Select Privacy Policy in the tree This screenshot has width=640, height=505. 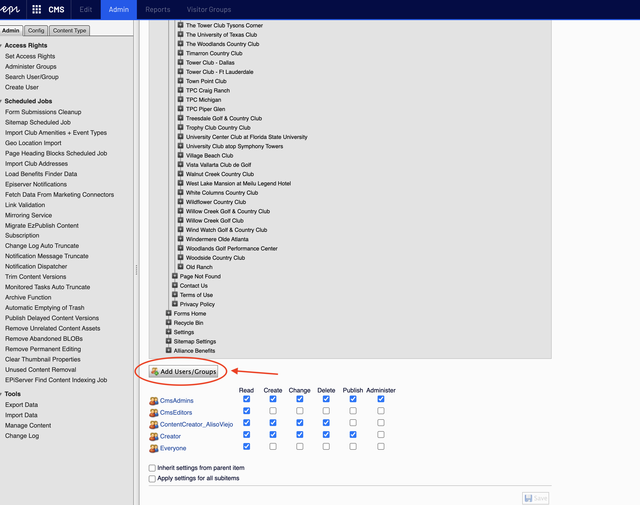[197, 304]
